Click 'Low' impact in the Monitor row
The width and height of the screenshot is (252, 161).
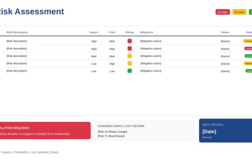[94, 64]
